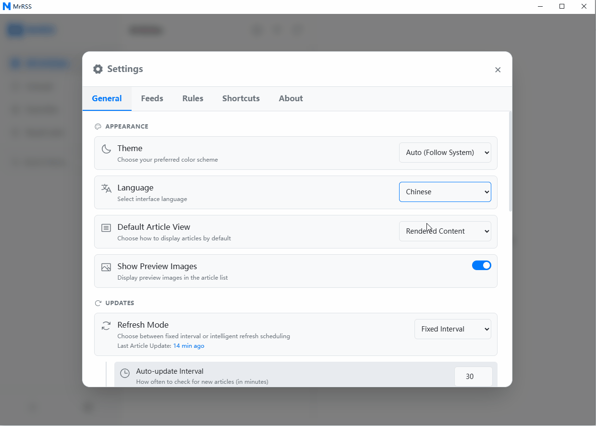Viewport: 596px width, 426px height.
Task: Open the Rendered Content view dropdown
Action: click(445, 231)
